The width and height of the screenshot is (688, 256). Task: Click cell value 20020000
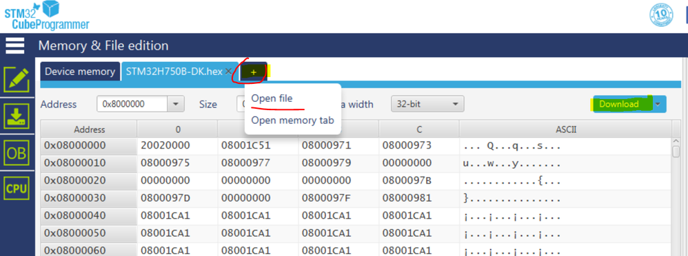pyautogui.click(x=165, y=145)
